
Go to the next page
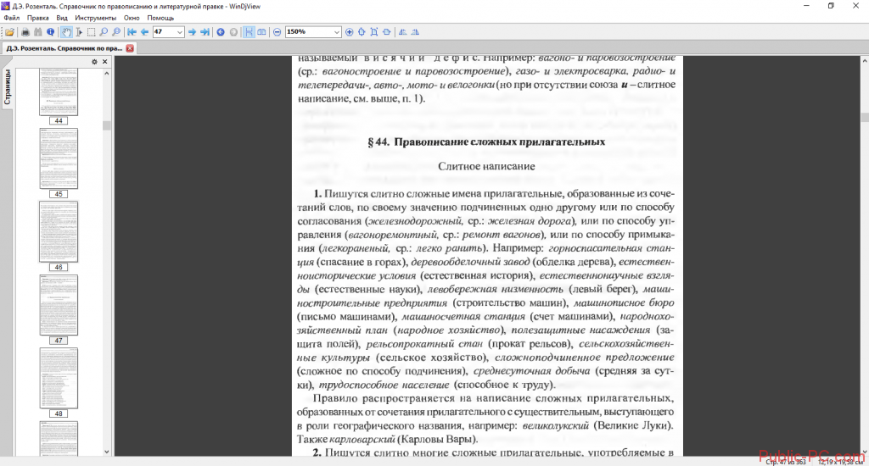[x=192, y=32]
